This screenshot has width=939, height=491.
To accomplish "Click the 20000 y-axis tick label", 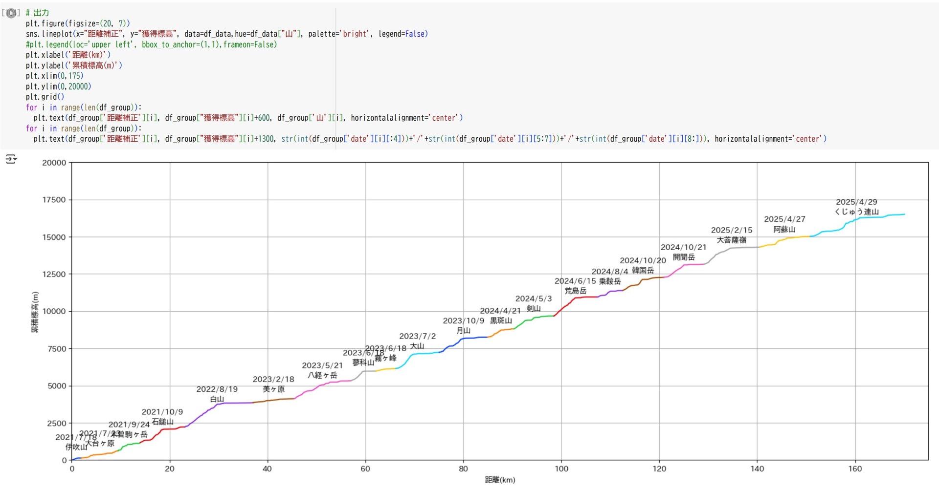I will pos(54,163).
